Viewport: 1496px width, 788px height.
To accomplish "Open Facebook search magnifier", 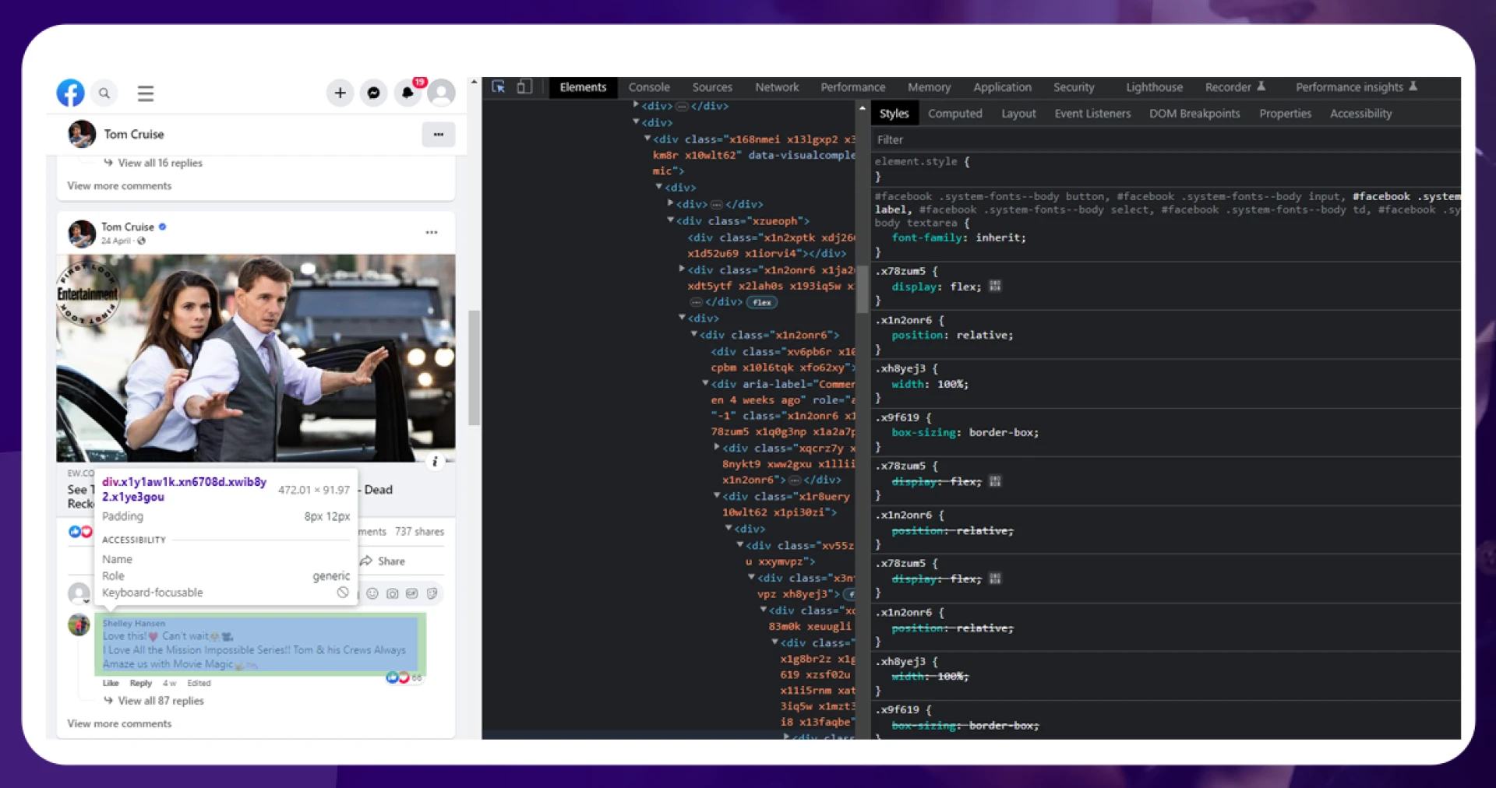I will [x=104, y=93].
